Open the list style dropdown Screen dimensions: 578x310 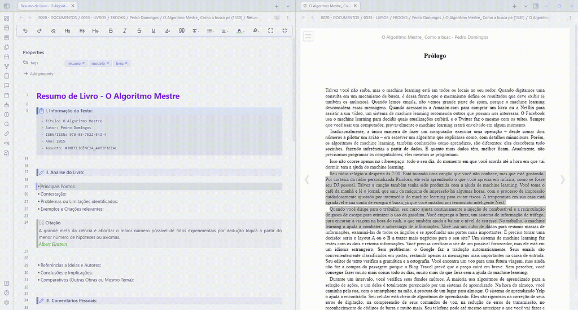tap(210, 31)
